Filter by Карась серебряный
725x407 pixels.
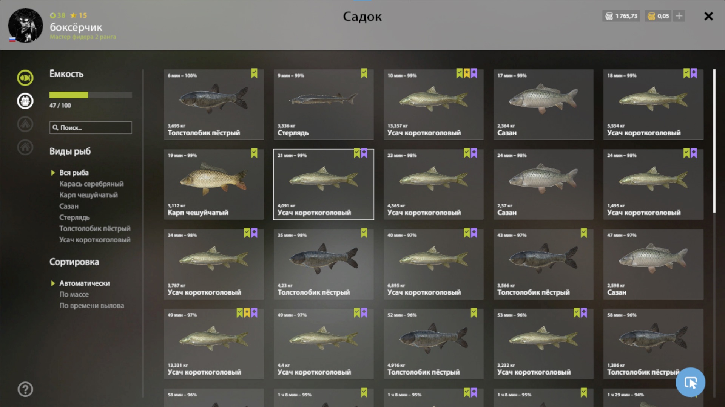(91, 184)
